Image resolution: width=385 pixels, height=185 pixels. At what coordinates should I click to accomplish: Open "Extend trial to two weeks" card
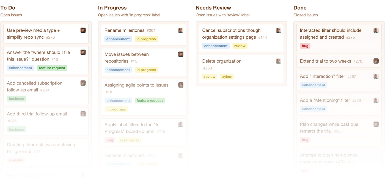click(325, 61)
